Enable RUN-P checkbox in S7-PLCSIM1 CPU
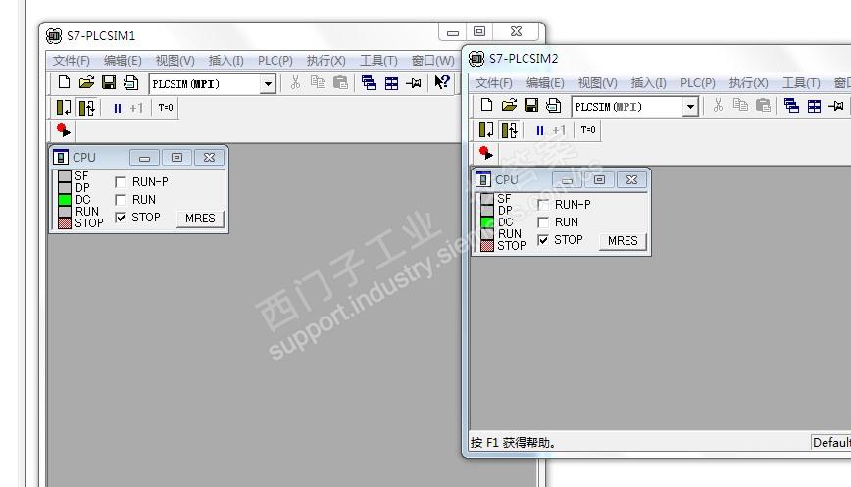This screenshot has width=851, height=487. click(121, 182)
